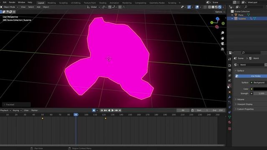The height and width of the screenshot is (150, 267).
Task: Open the Output properties tab
Action: click(x=229, y=70)
